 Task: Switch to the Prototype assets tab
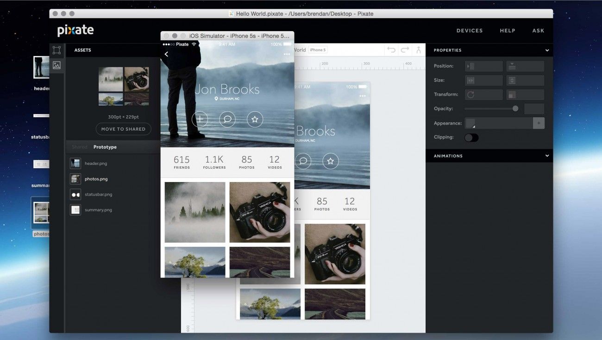pyautogui.click(x=105, y=147)
